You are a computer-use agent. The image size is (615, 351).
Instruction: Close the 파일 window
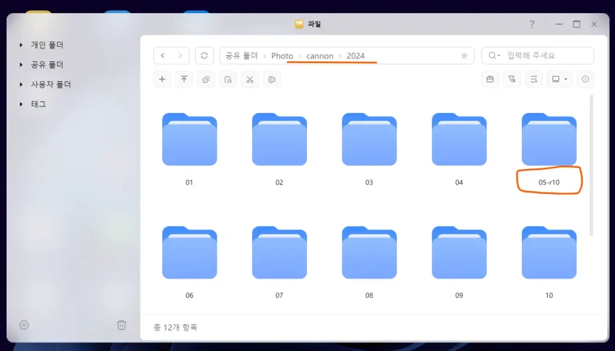tap(594, 25)
